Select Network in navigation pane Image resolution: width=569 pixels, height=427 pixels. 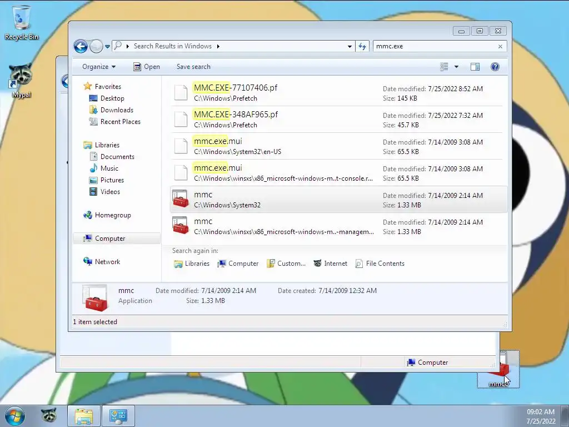[x=107, y=262]
